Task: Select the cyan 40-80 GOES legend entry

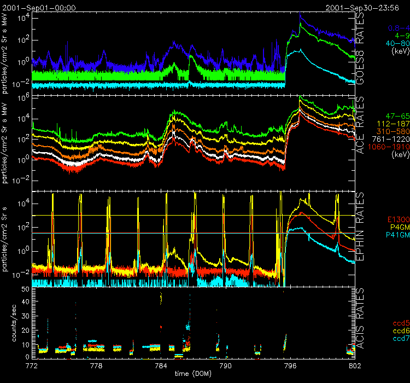Action: (398, 43)
